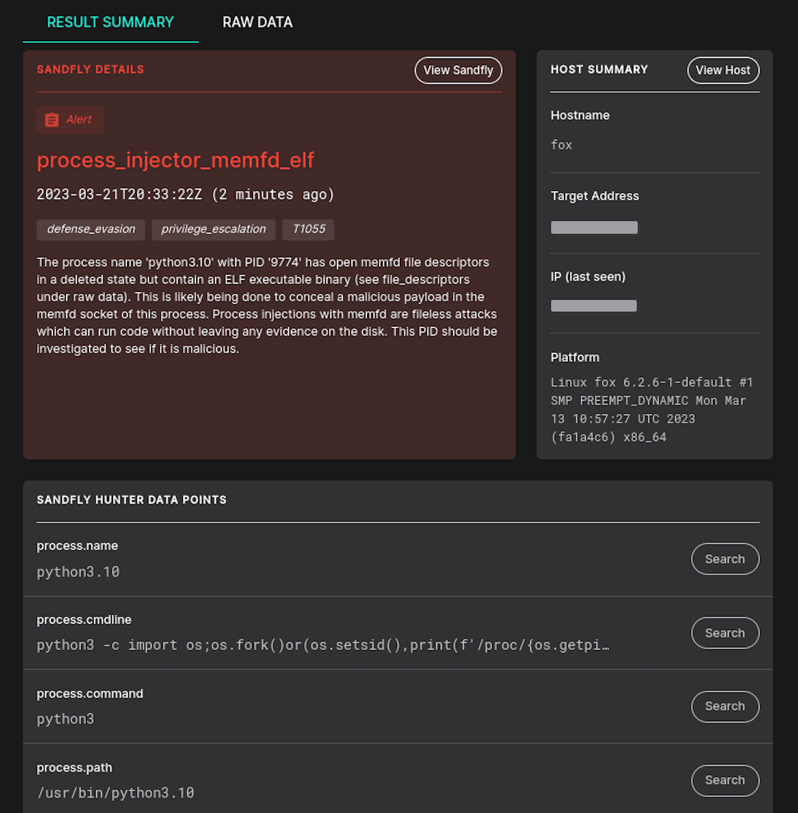This screenshot has width=798, height=813.
Task: Open host details with View Host button
Action: tap(723, 70)
